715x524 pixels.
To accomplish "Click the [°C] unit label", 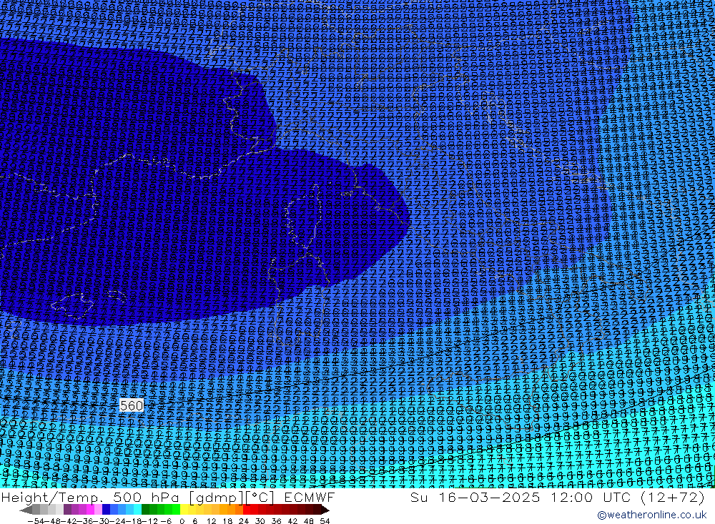I will [260, 498].
